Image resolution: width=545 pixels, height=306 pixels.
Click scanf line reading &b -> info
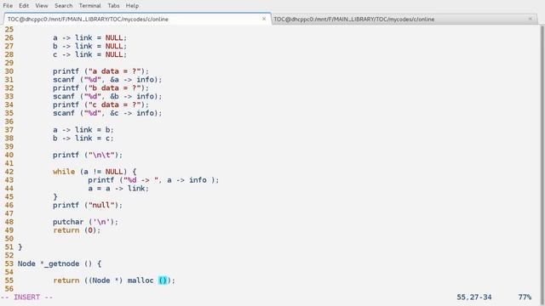click(x=107, y=96)
